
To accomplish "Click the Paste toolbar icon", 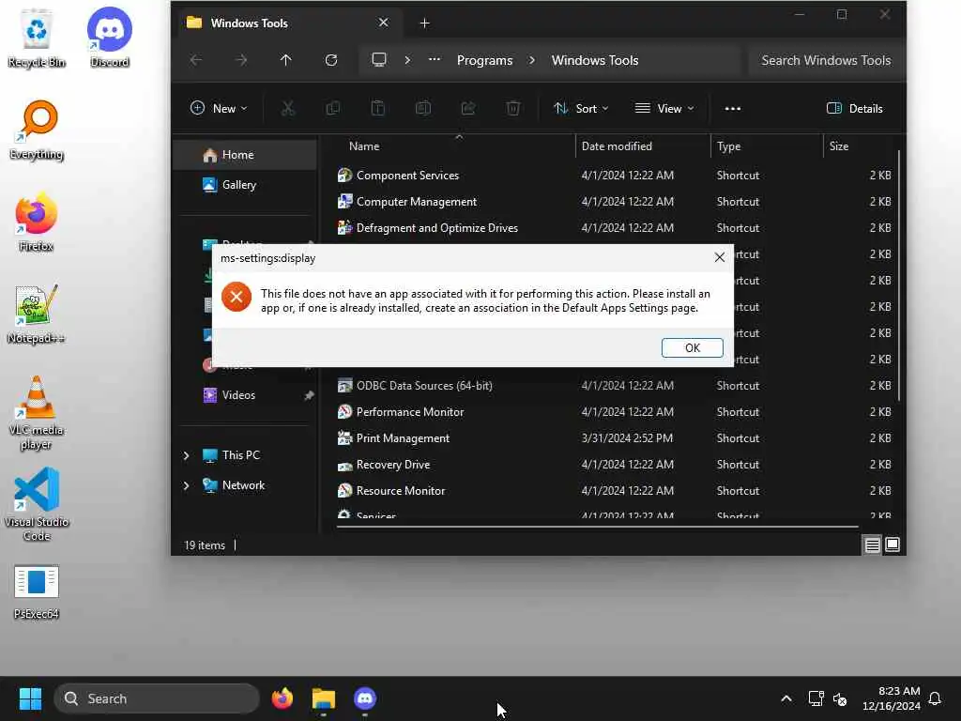I will click(x=378, y=109).
